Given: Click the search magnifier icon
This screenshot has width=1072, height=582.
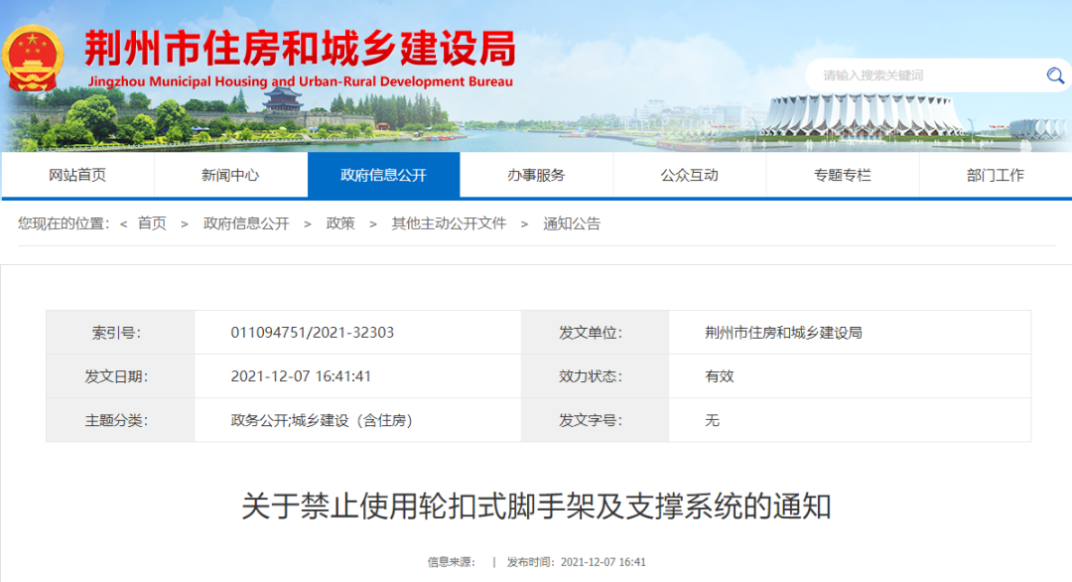Looking at the screenshot, I should pyautogui.click(x=1054, y=75).
